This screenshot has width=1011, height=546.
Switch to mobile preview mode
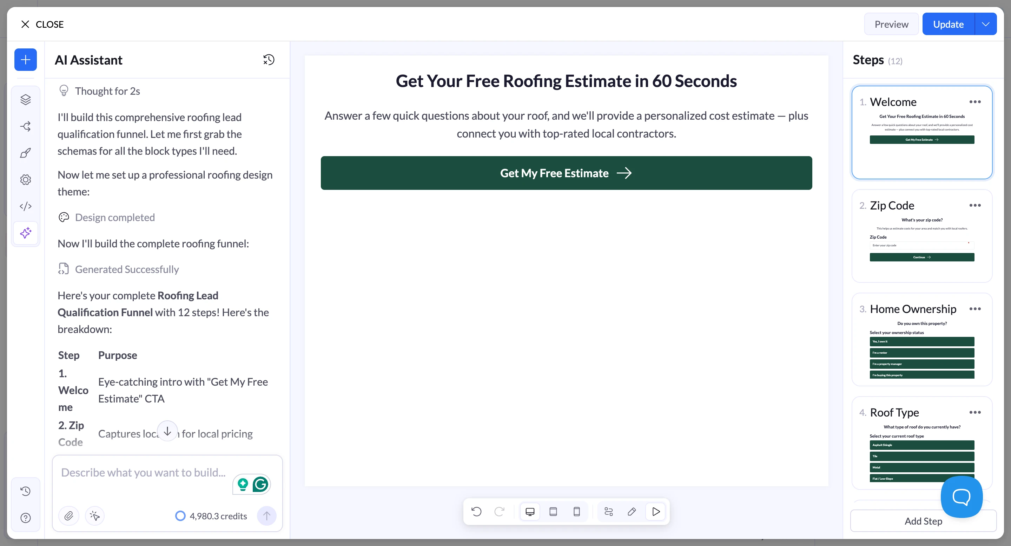(x=576, y=512)
